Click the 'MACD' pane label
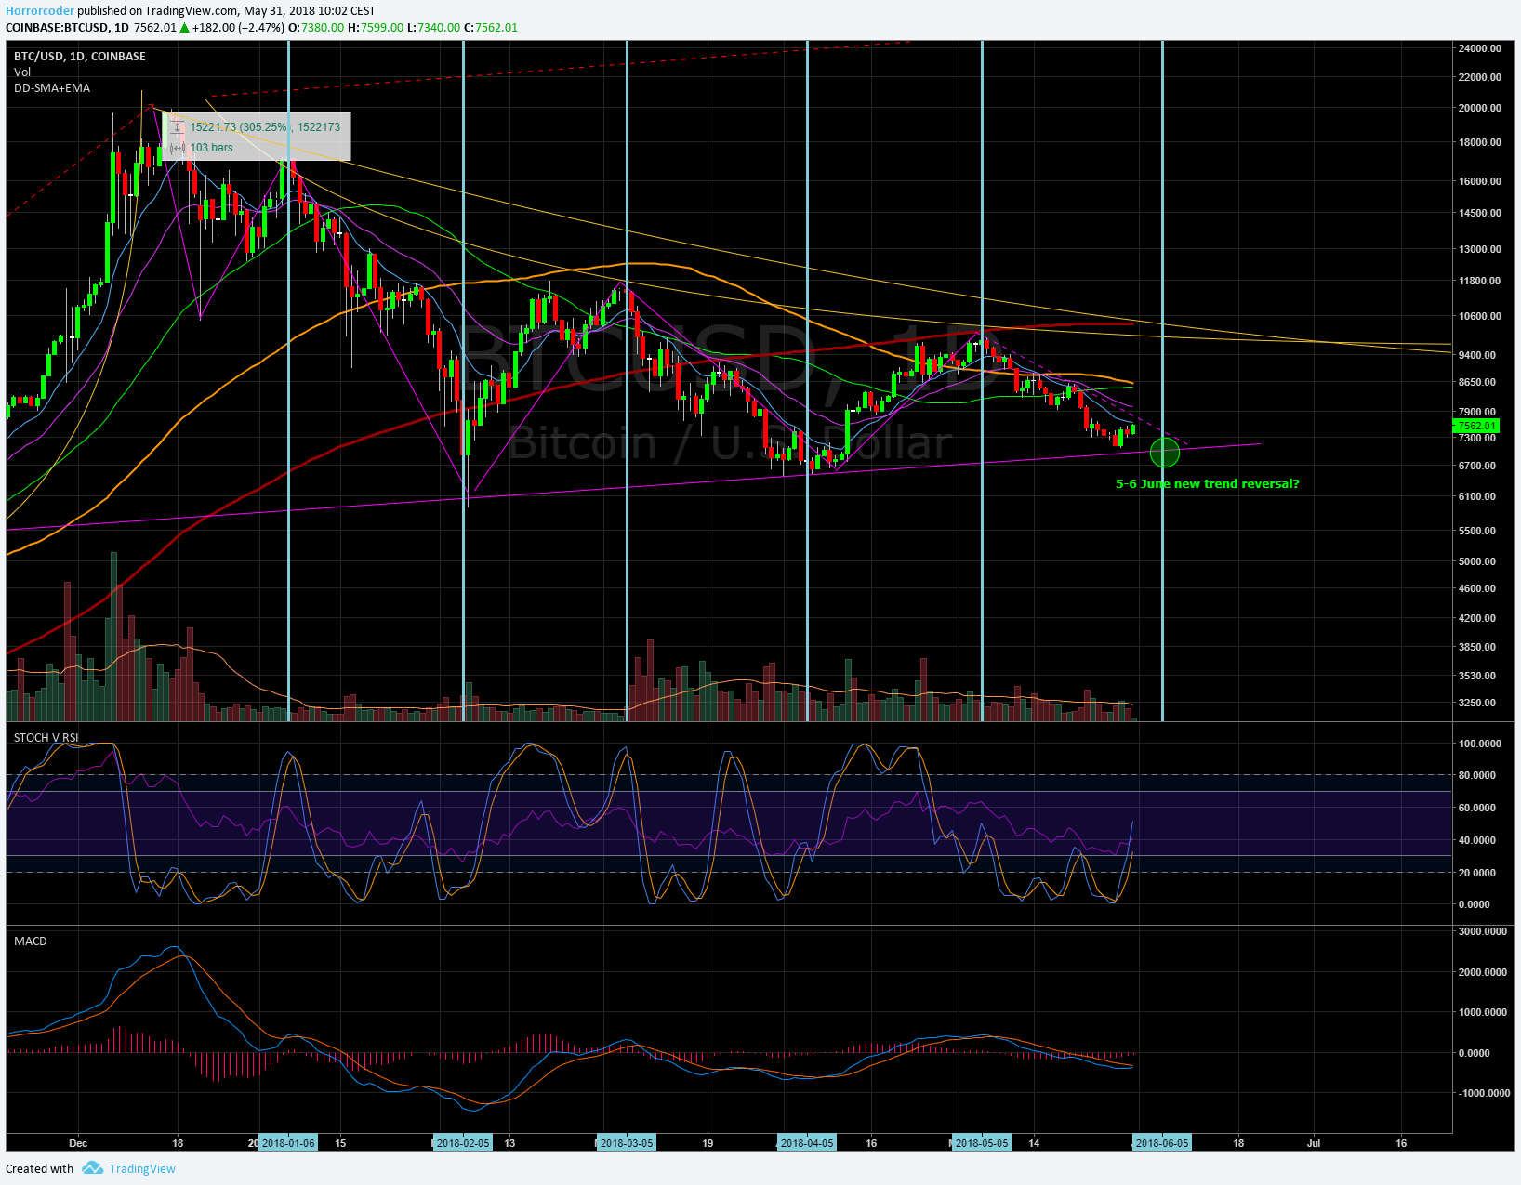1521x1185 pixels. pos(31,941)
